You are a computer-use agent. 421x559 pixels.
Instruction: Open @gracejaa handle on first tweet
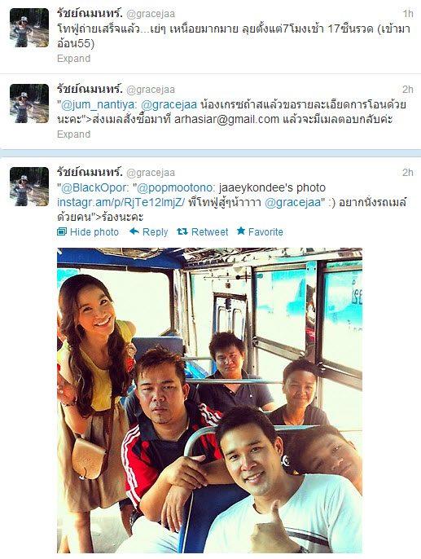[x=151, y=14]
